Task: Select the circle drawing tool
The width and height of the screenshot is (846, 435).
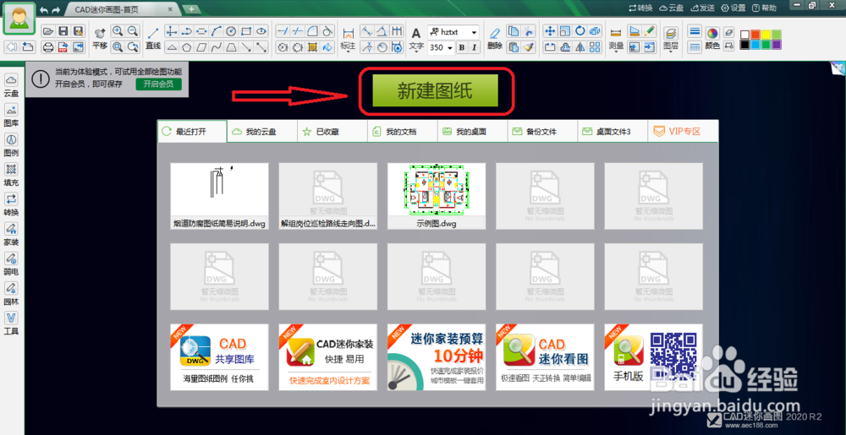Action: click(x=231, y=31)
